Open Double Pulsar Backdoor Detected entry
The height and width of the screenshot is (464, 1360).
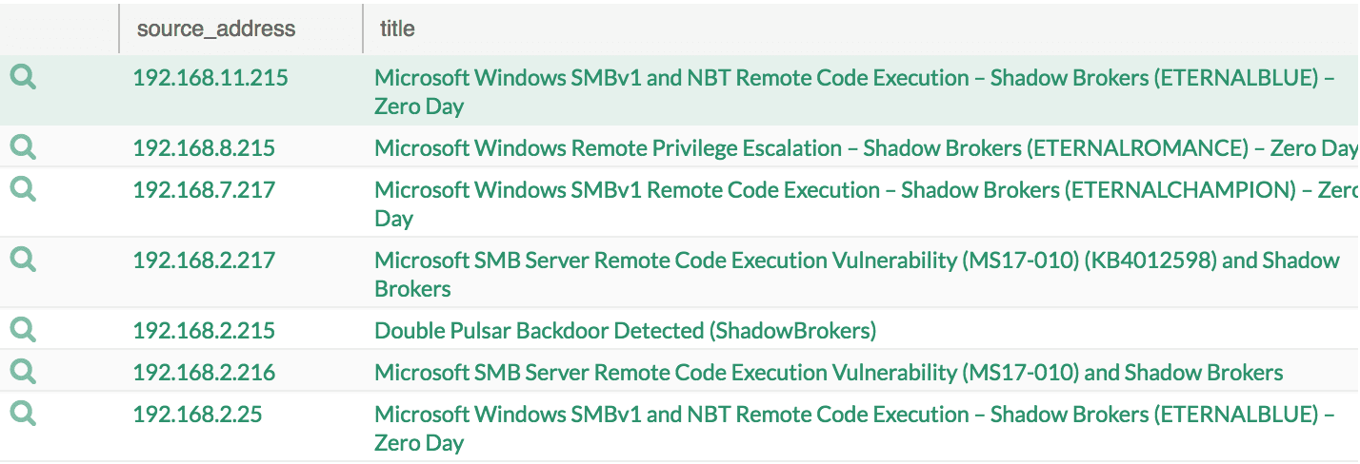pyautogui.click(x=625, y=331)
